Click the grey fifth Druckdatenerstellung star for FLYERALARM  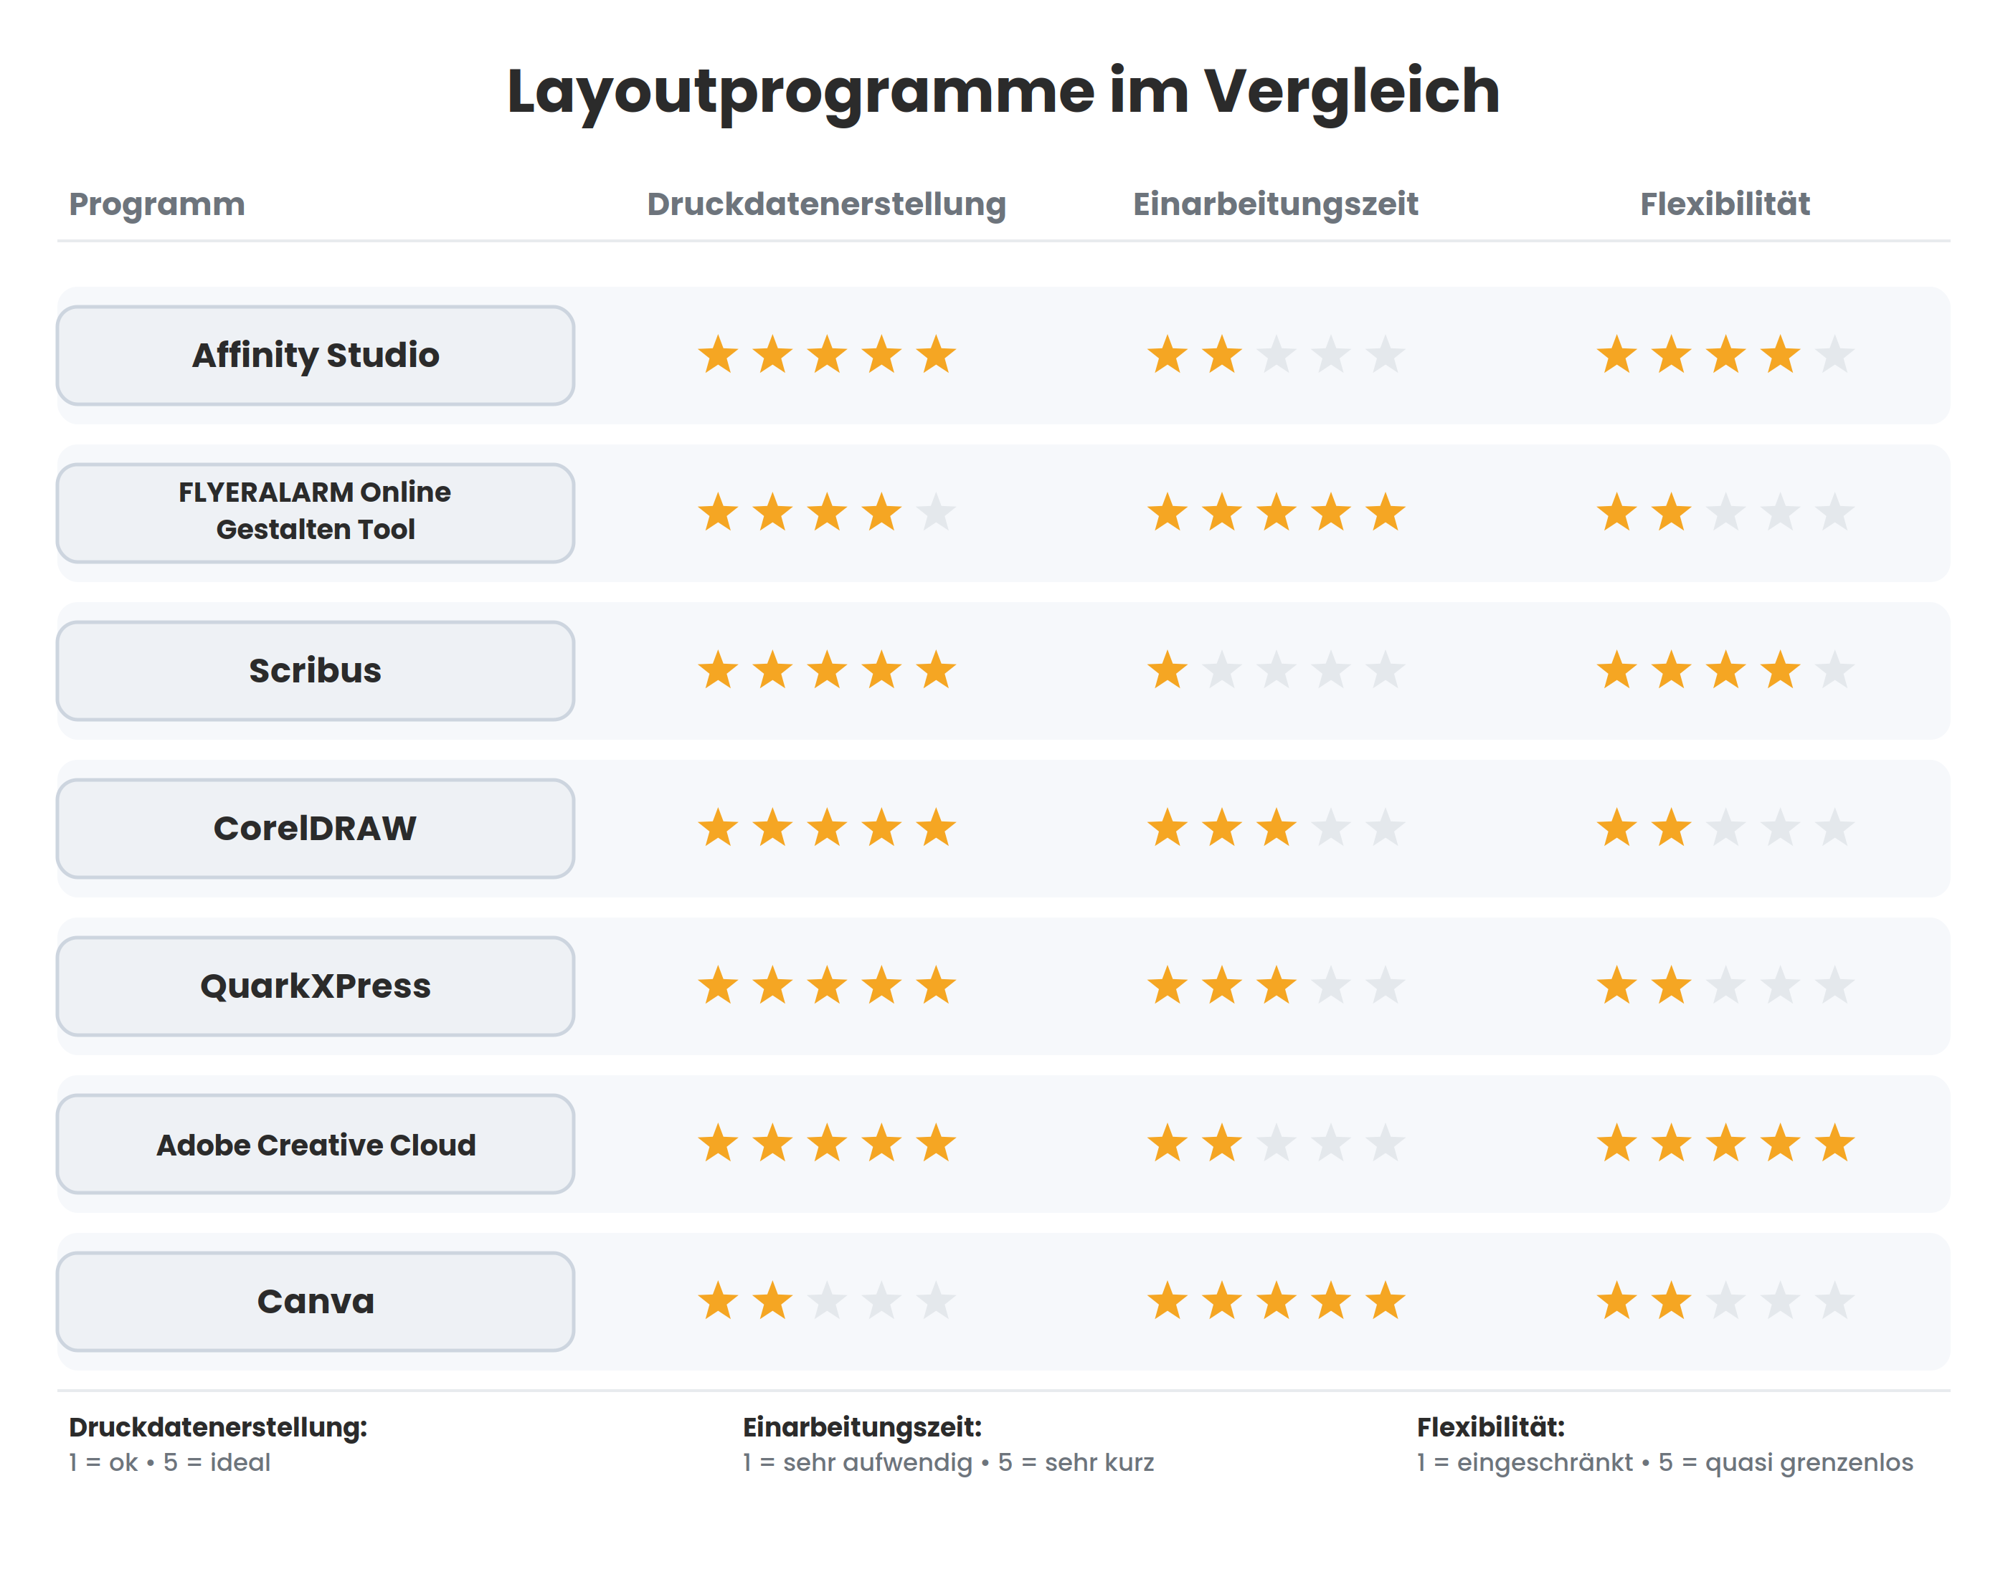click(x=937, y=513)
